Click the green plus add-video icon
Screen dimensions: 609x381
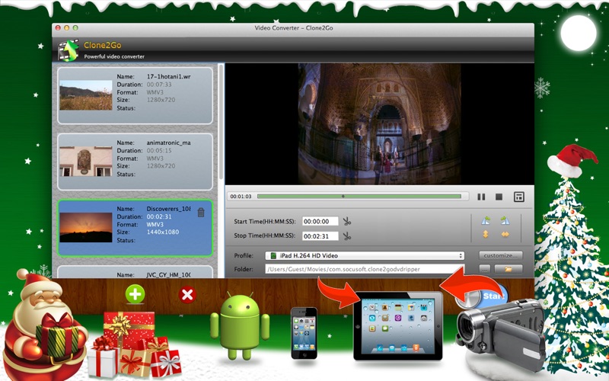(x=136, y=294)
